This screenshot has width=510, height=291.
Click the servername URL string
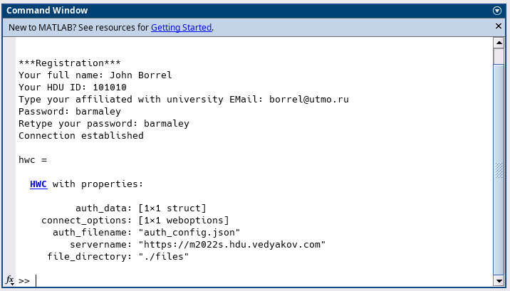[231, 244]
